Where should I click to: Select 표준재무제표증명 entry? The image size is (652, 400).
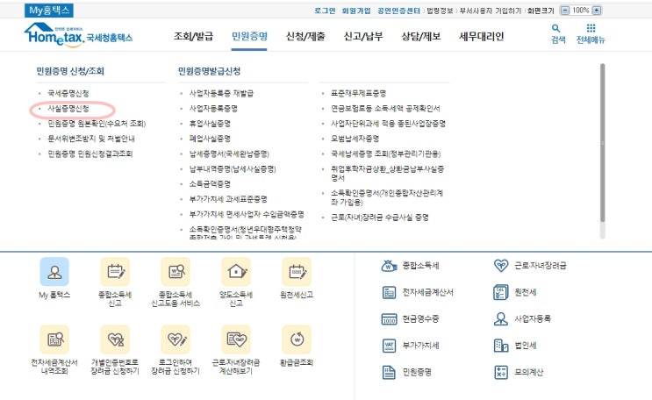[x=358, y=94]
